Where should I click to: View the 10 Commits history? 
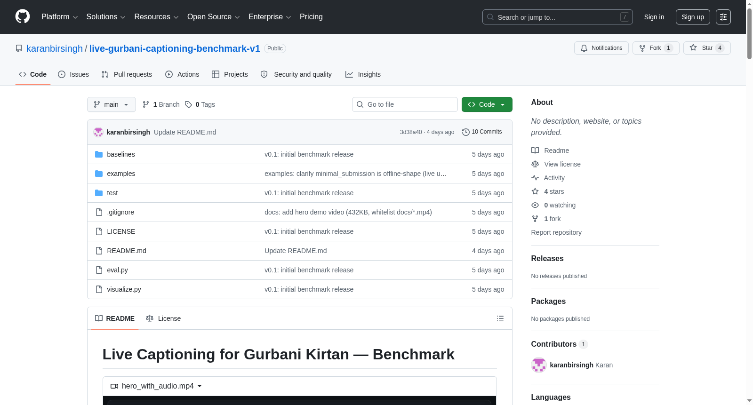pos(482,132)
